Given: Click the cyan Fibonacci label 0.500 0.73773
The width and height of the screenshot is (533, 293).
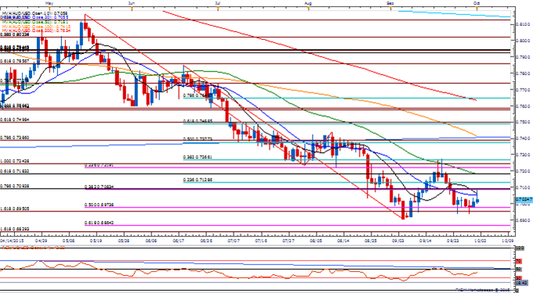Looking at the screenshot, I should [x=198, y=139].
